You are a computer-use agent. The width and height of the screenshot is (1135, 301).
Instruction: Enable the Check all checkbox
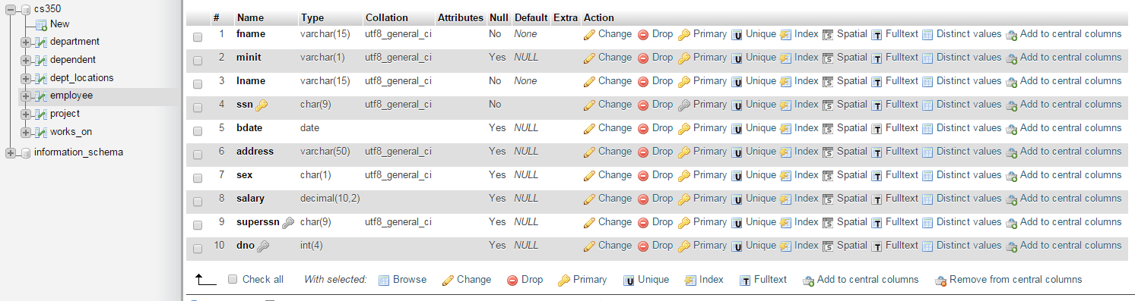[233, 279]
